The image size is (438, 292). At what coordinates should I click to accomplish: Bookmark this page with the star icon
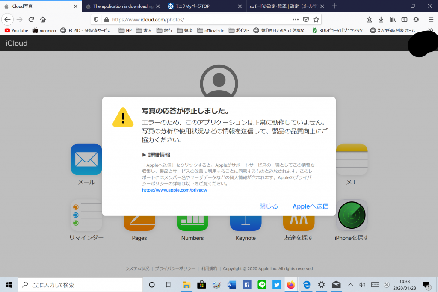point(316,20)
